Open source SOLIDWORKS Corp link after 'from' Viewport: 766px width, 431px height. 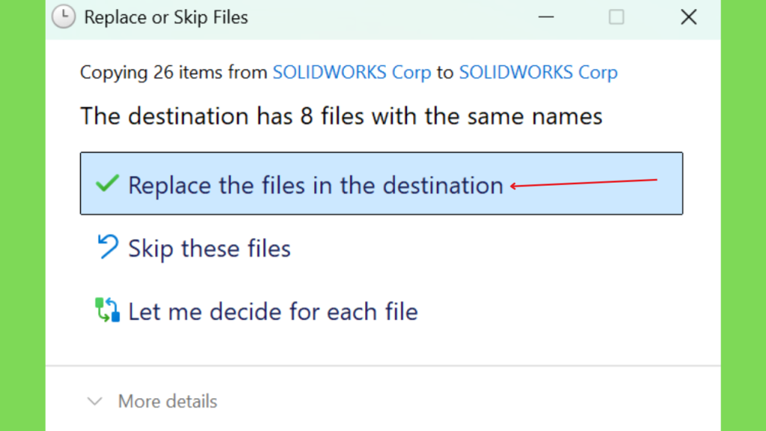[x=352, y=73]
